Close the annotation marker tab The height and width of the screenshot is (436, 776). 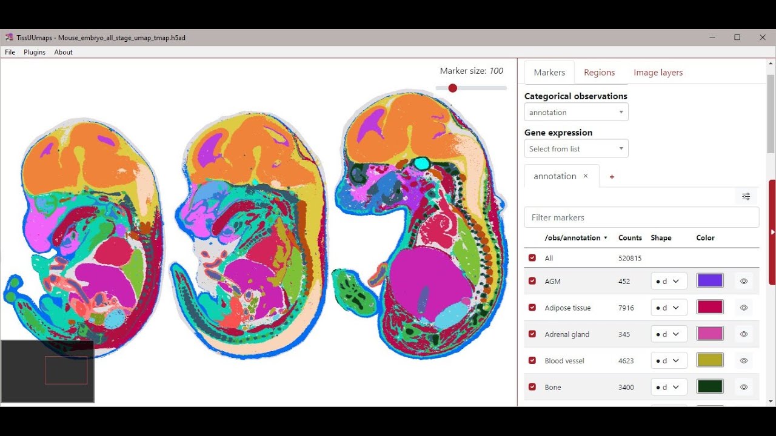pyautogui.click(x=586, y=176)
